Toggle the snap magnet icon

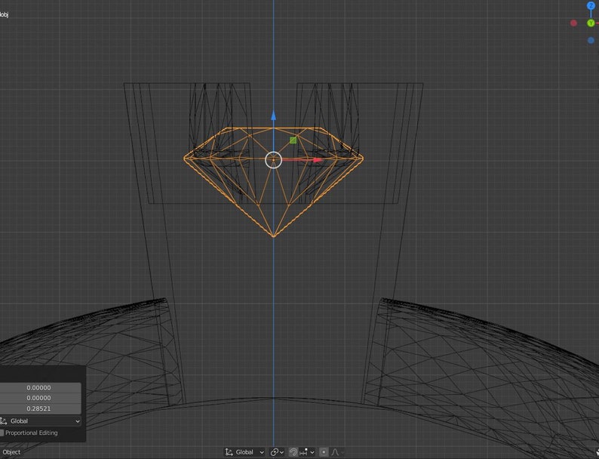point(293,452)
